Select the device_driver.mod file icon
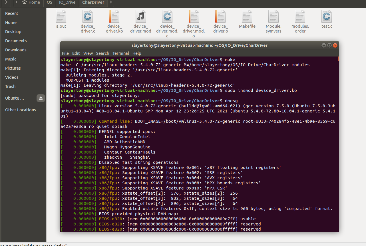 point(141,16)
